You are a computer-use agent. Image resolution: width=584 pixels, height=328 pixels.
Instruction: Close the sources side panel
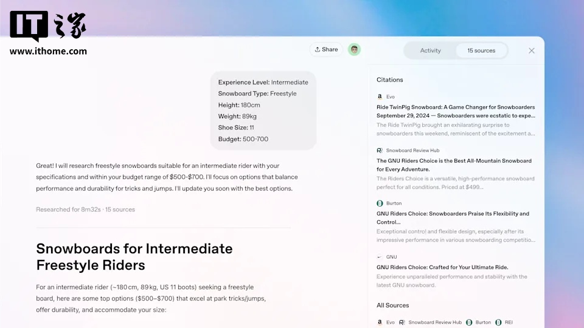coord(532,50)
